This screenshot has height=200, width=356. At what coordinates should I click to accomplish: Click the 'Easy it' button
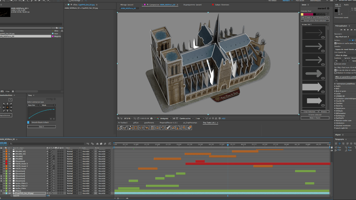coord(41,127)
